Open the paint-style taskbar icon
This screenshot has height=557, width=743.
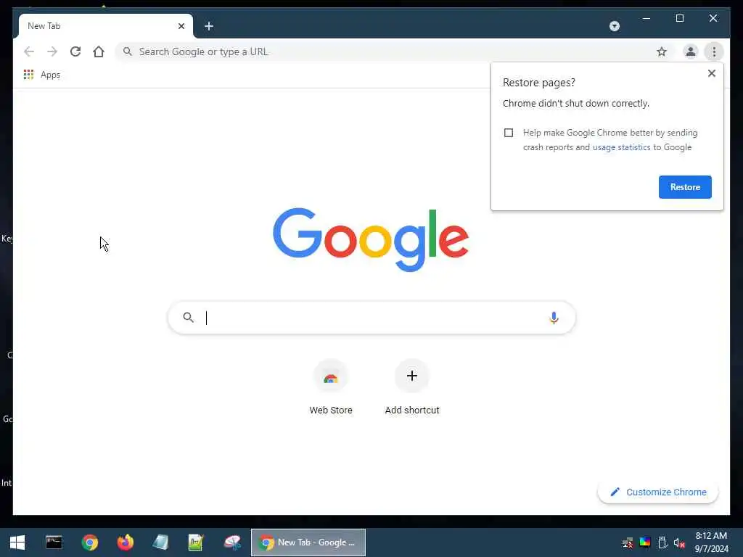click(x=232, y=542)
